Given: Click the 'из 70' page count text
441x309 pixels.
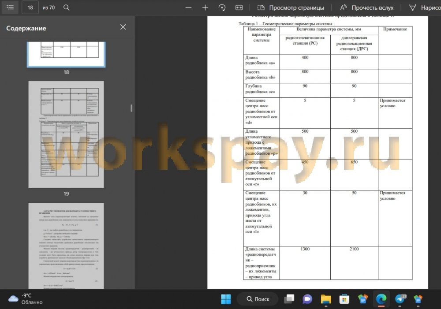Looking at the screenshot, I should click(x=49, y=7).
